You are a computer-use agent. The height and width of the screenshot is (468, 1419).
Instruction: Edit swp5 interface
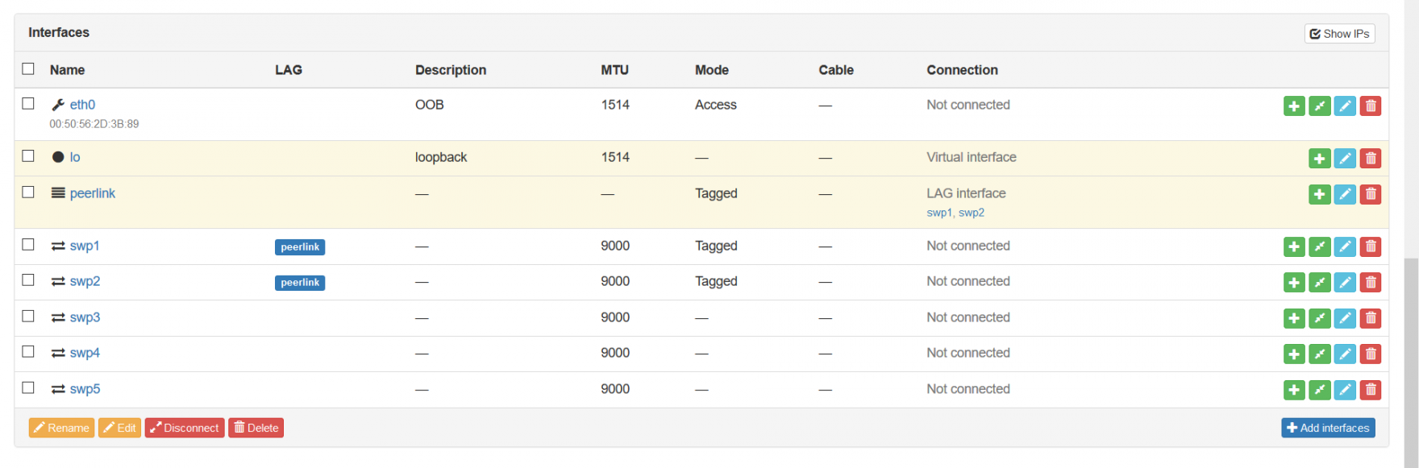click(1345, 390)
